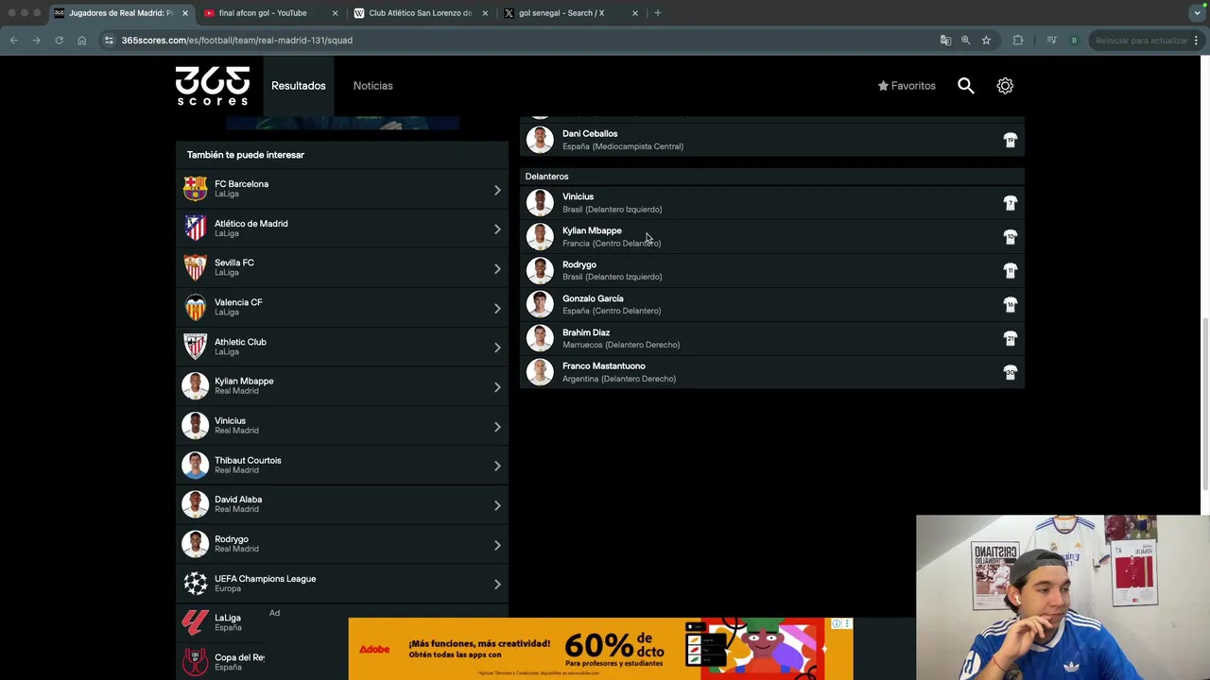Click the FC Barcelona crest
Screen dimensions: 1210x680
[195, 189]
